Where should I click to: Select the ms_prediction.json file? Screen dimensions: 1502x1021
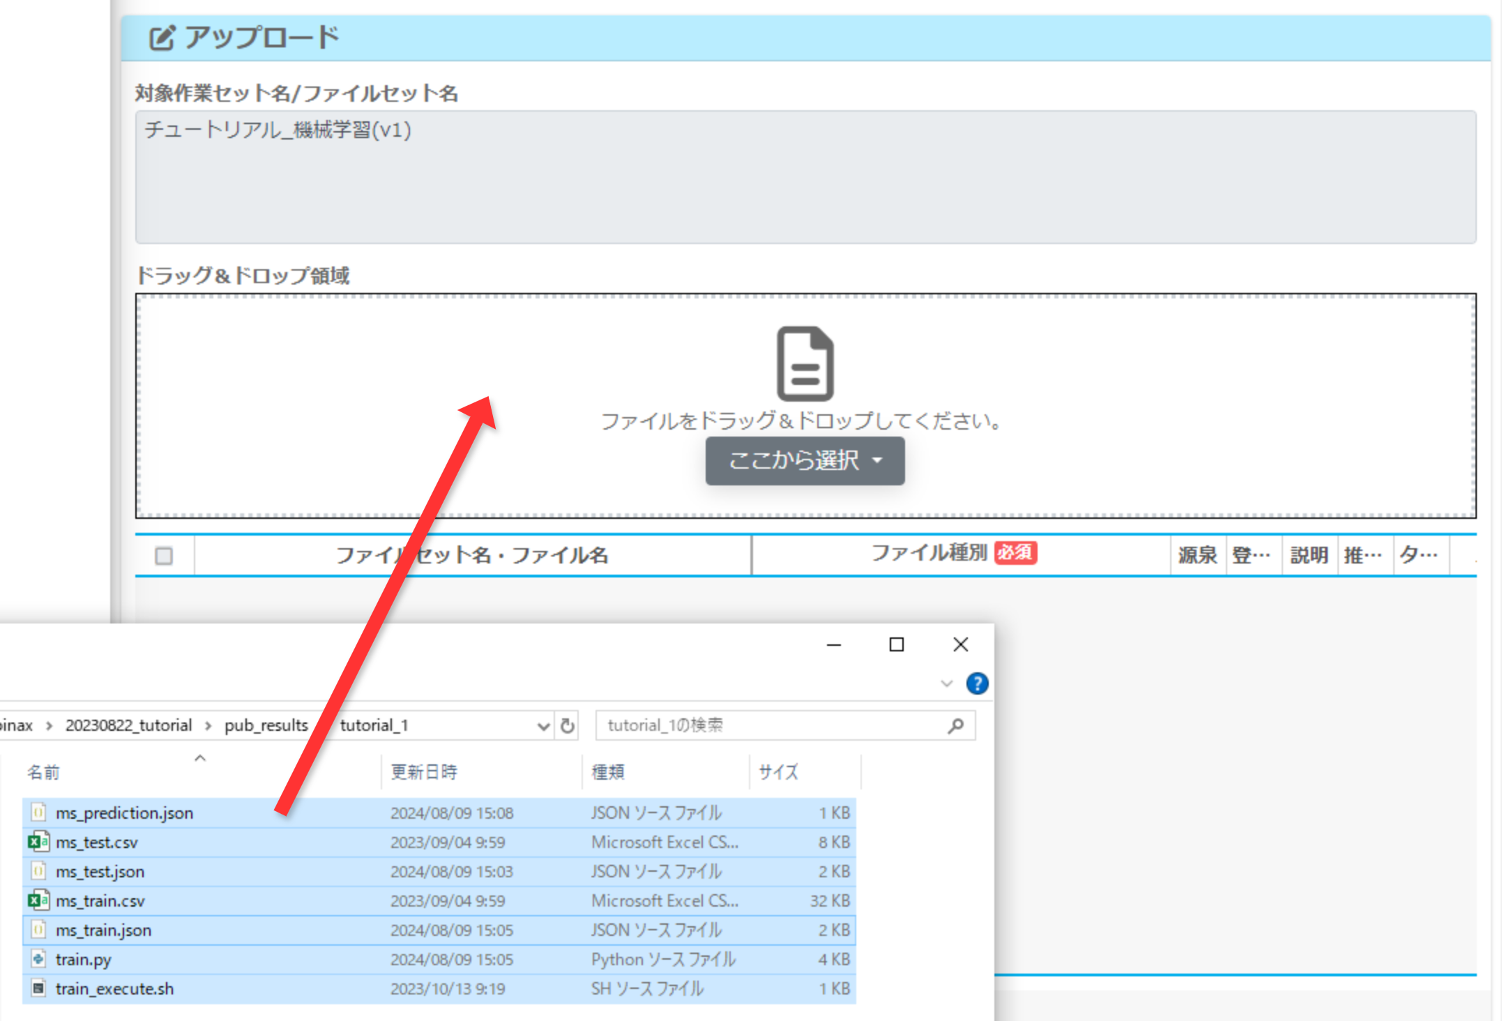click(x=124, y=812)
